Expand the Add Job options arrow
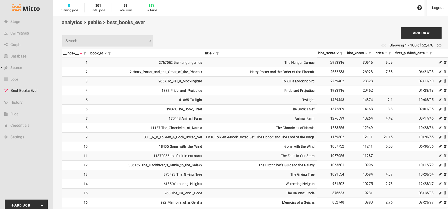This screenshot has height=209, width=448. [x=42, y=205]
